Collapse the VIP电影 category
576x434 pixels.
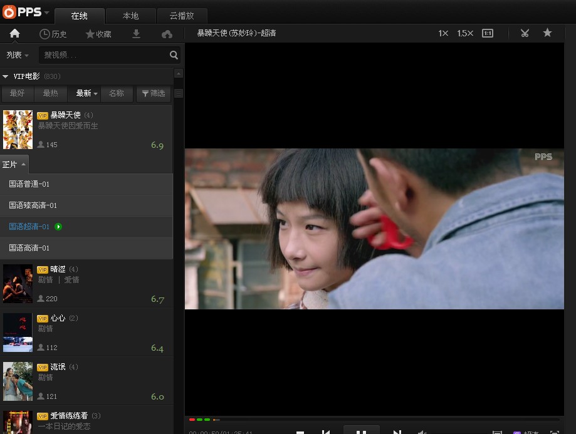pyautogui.click(x=5, y=76)
